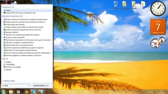The image size is (168, 94).
Task: Click the Esegui backup del computer icon
Action: pos(4,25)
